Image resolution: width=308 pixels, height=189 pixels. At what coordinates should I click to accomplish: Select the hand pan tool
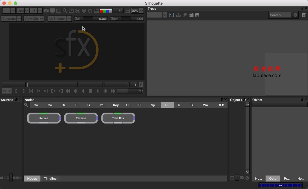90,11
